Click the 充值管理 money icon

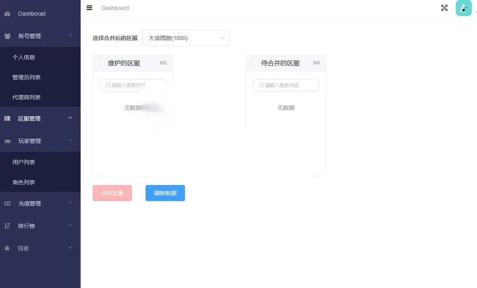[7, 204]
